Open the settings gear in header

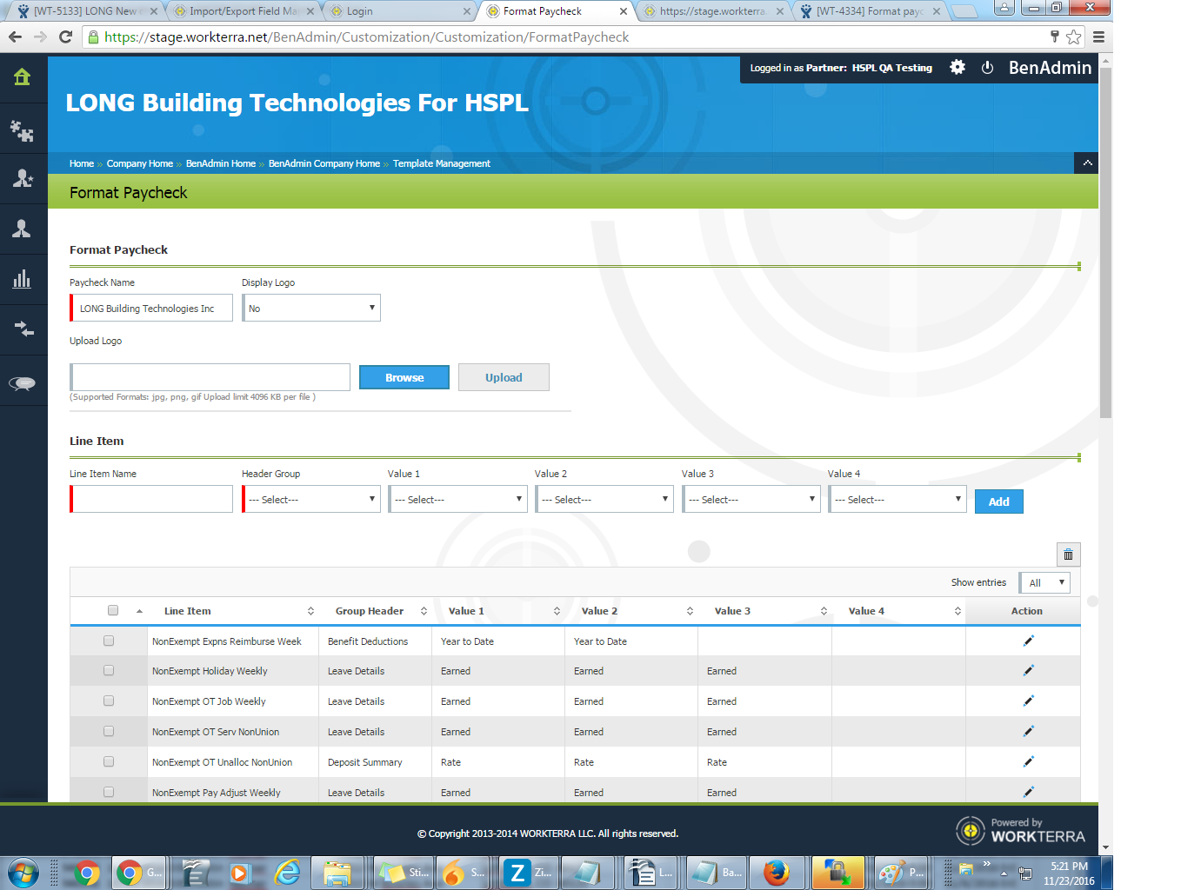(957, 67)
